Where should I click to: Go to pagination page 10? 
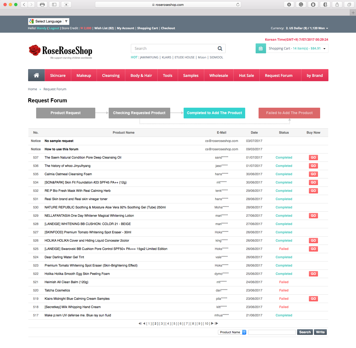click(207, 324)
